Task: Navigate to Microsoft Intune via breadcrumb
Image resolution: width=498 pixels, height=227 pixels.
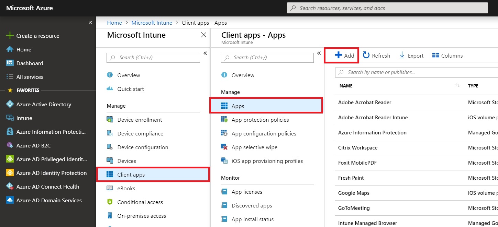Action: 152,23
